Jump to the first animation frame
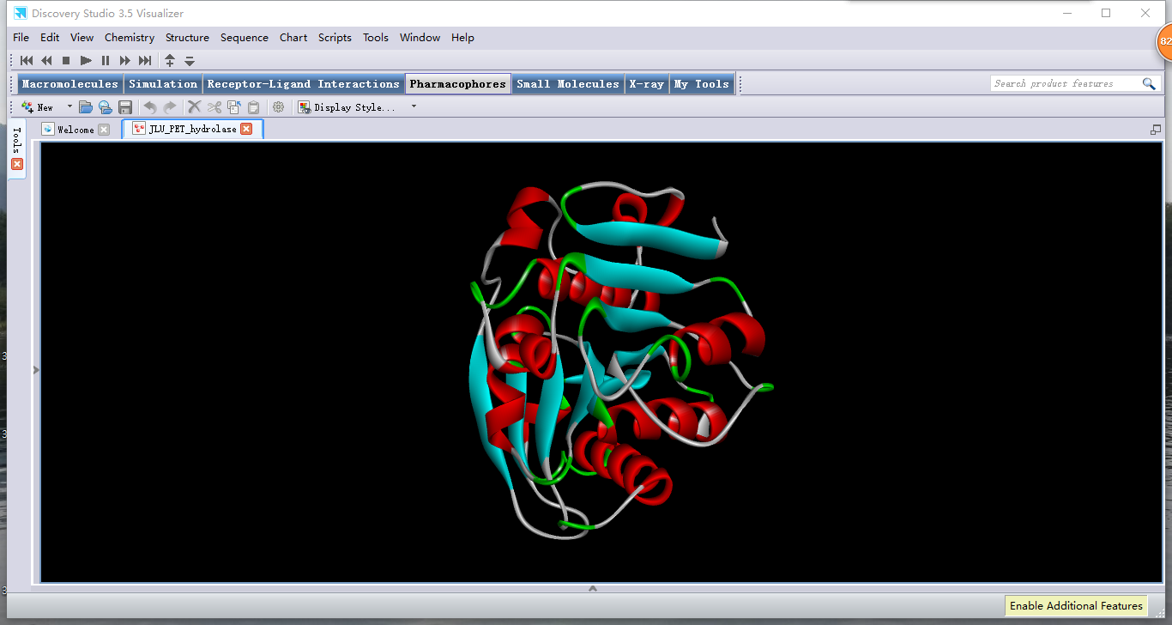 (27, 60)
